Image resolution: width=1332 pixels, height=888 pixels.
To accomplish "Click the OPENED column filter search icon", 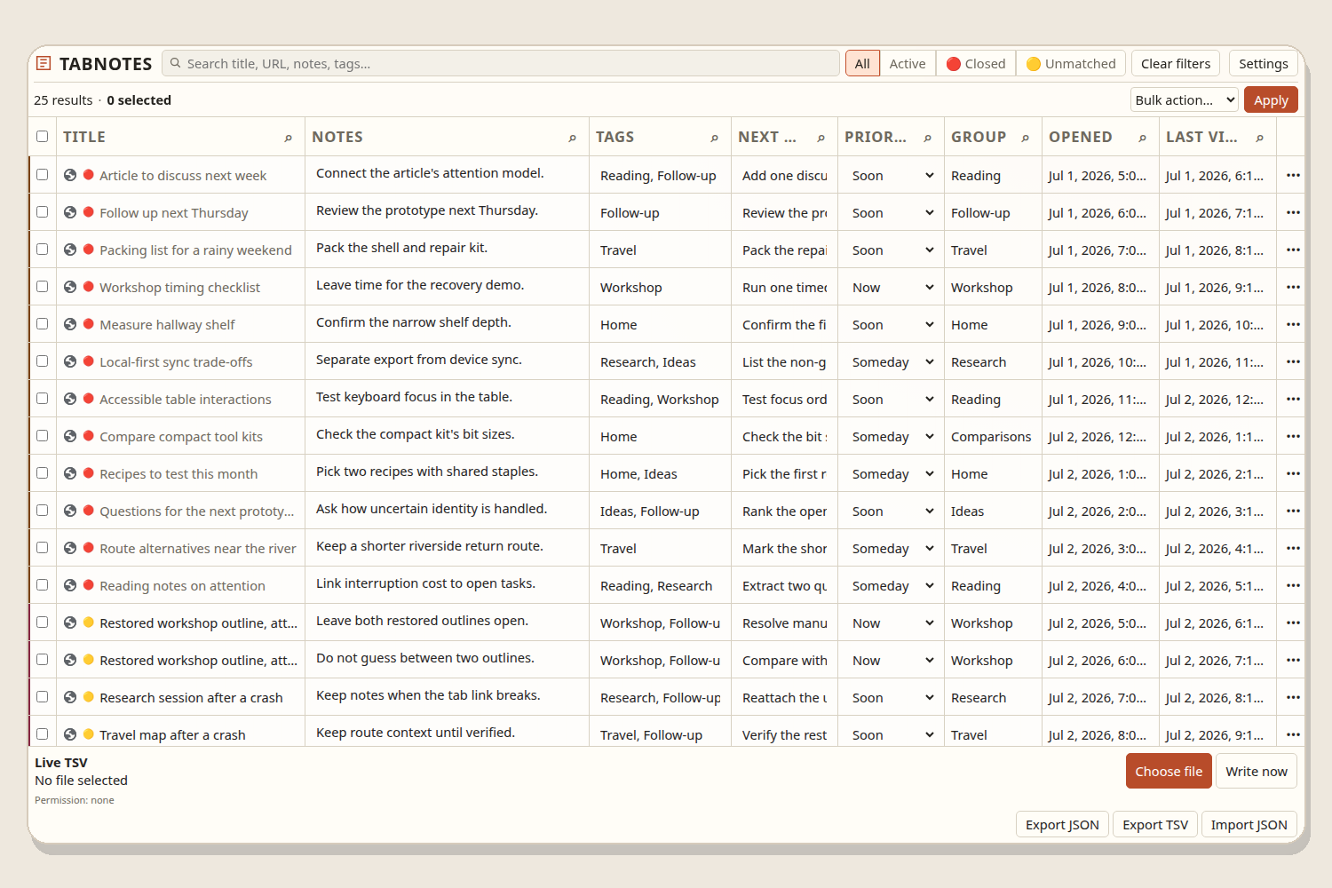I will [x=1143, y=138].
